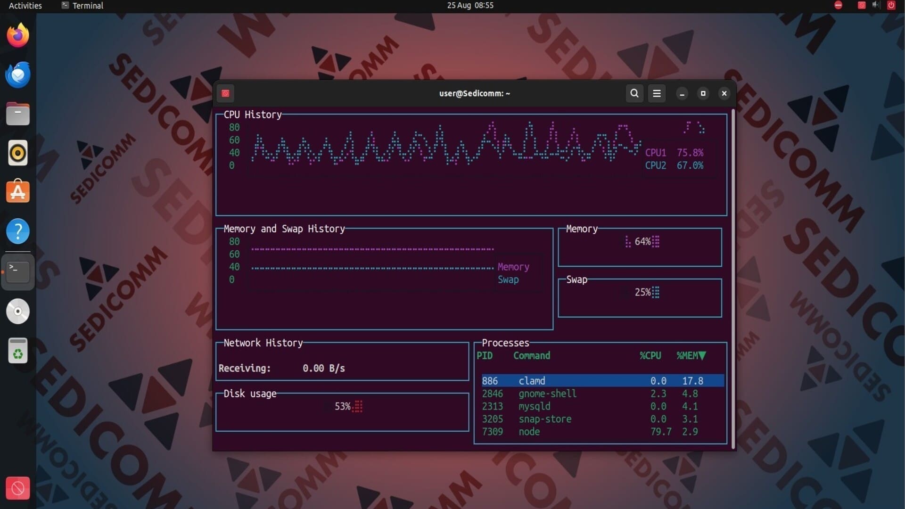The height and width of the screenshot is (509, 905).
Task: Click the disc drive icon in dock
Action: click(18, 312)
